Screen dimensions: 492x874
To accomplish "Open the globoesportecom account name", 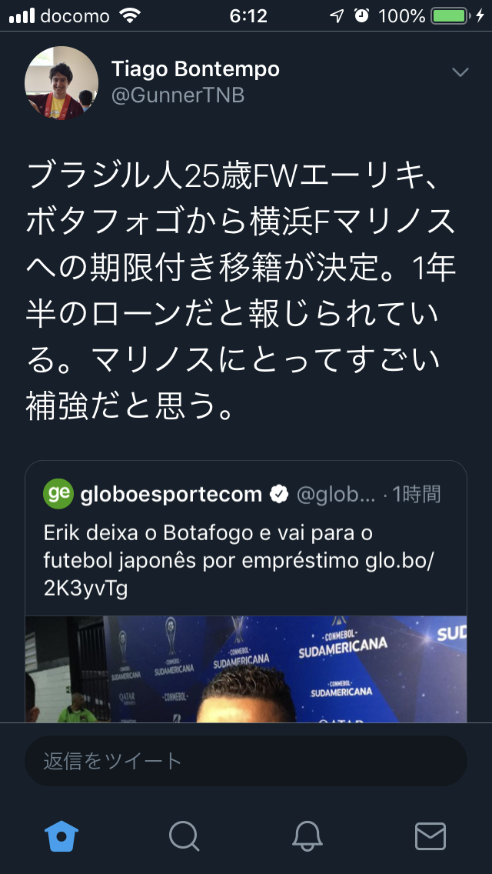I will click(x=171, y=494).
